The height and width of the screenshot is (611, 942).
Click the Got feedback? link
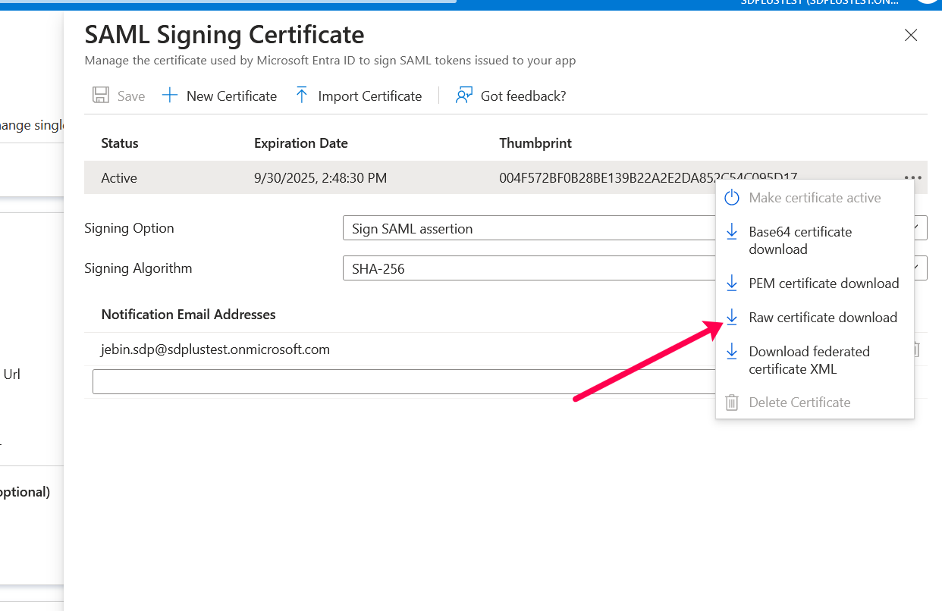pyautogui.click(x=523, y=96)
